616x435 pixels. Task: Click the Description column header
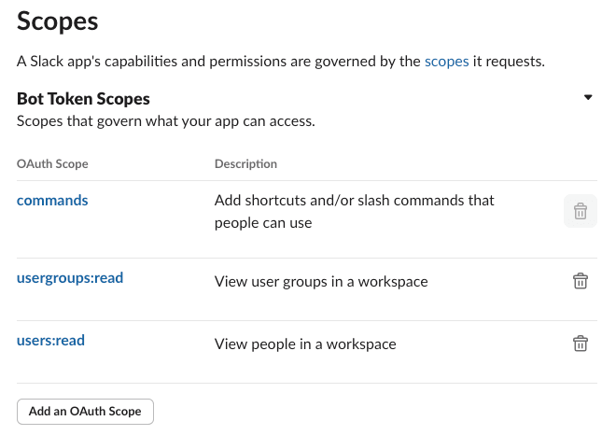[x=245, y=163]
